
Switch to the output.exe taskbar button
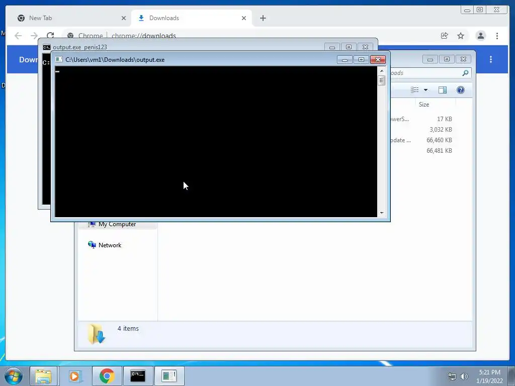tap(169, 376)
